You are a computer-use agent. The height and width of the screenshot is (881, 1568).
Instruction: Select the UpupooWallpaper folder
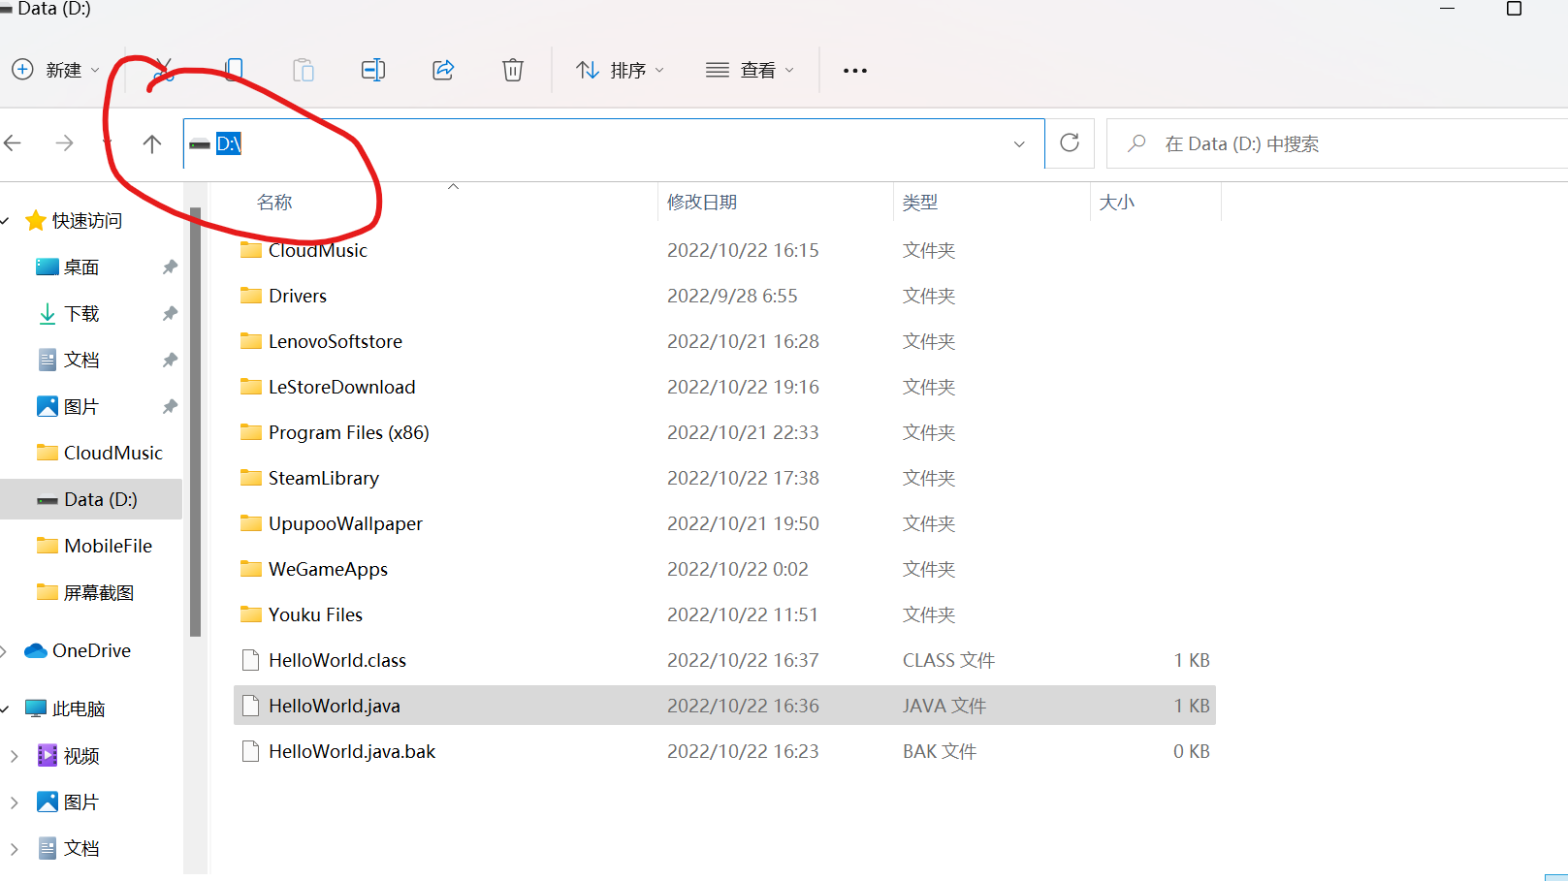click(724, 523)
